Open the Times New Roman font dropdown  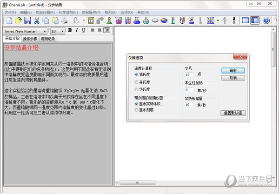45,31
